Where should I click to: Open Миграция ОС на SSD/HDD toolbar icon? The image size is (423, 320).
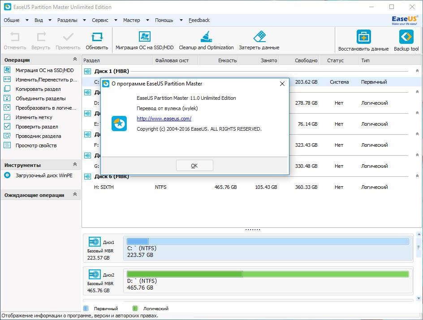tap(145, 36)
